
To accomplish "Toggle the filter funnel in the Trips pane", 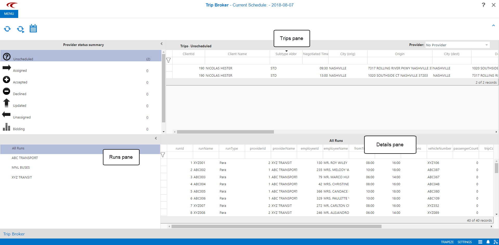I will tap(169, 60).
